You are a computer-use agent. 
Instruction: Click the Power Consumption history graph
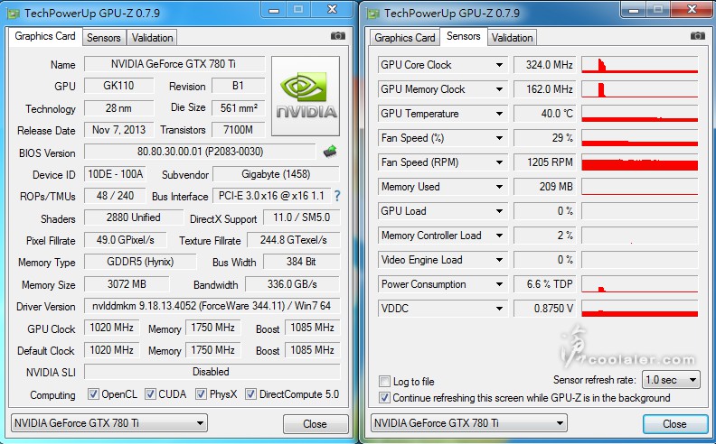pyautogui.click(x=640, y=284)
